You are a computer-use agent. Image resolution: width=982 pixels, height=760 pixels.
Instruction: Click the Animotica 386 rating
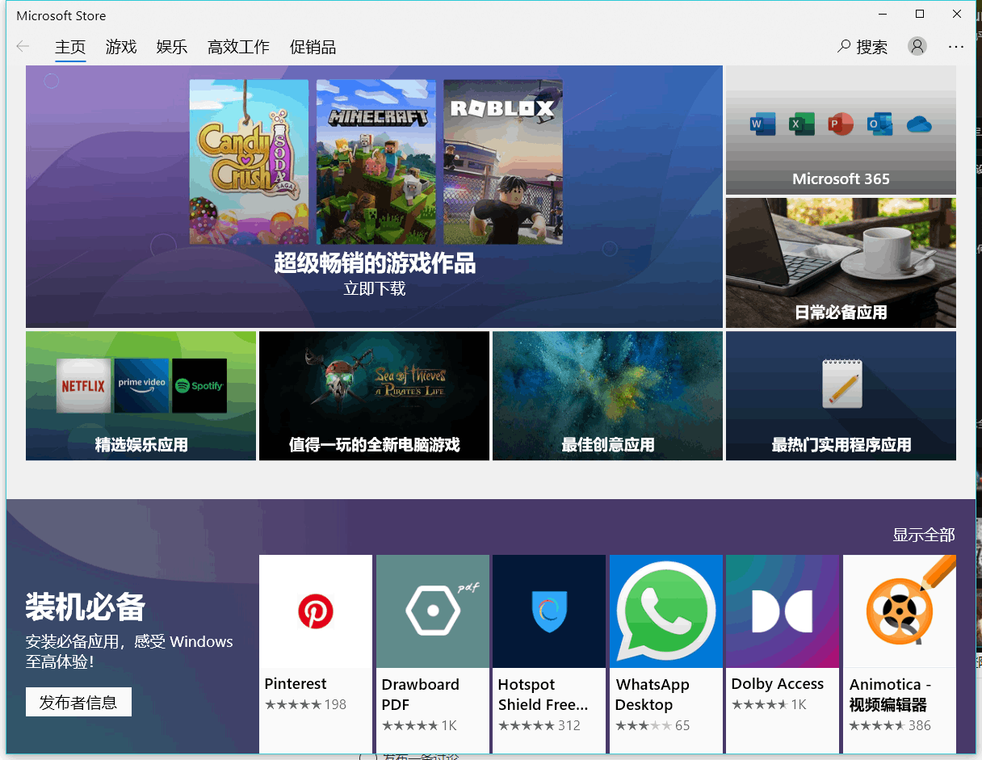[x=890, y=725]
